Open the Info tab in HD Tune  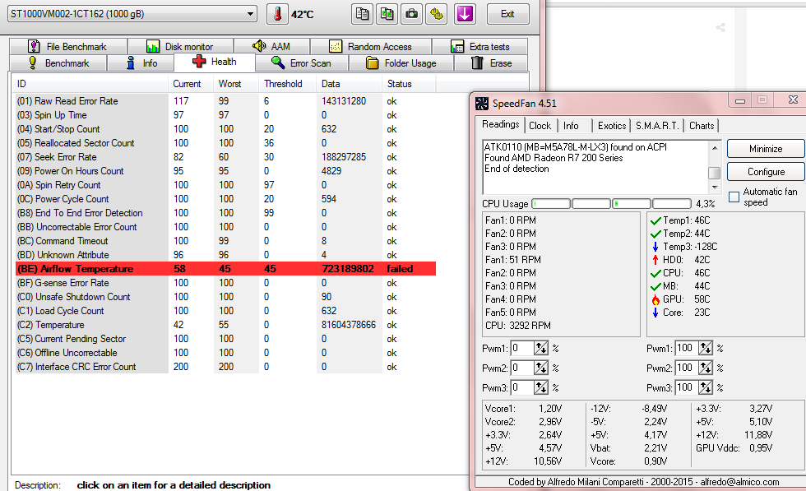click(141, 63)
